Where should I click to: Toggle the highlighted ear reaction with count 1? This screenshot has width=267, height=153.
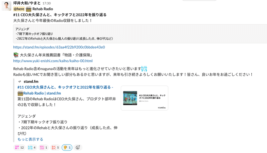tap(67, 148)
